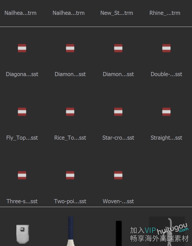This screenshot has height=246, width=192.
Task: Click the Double-...sst label text
Action: pos(166,74)
